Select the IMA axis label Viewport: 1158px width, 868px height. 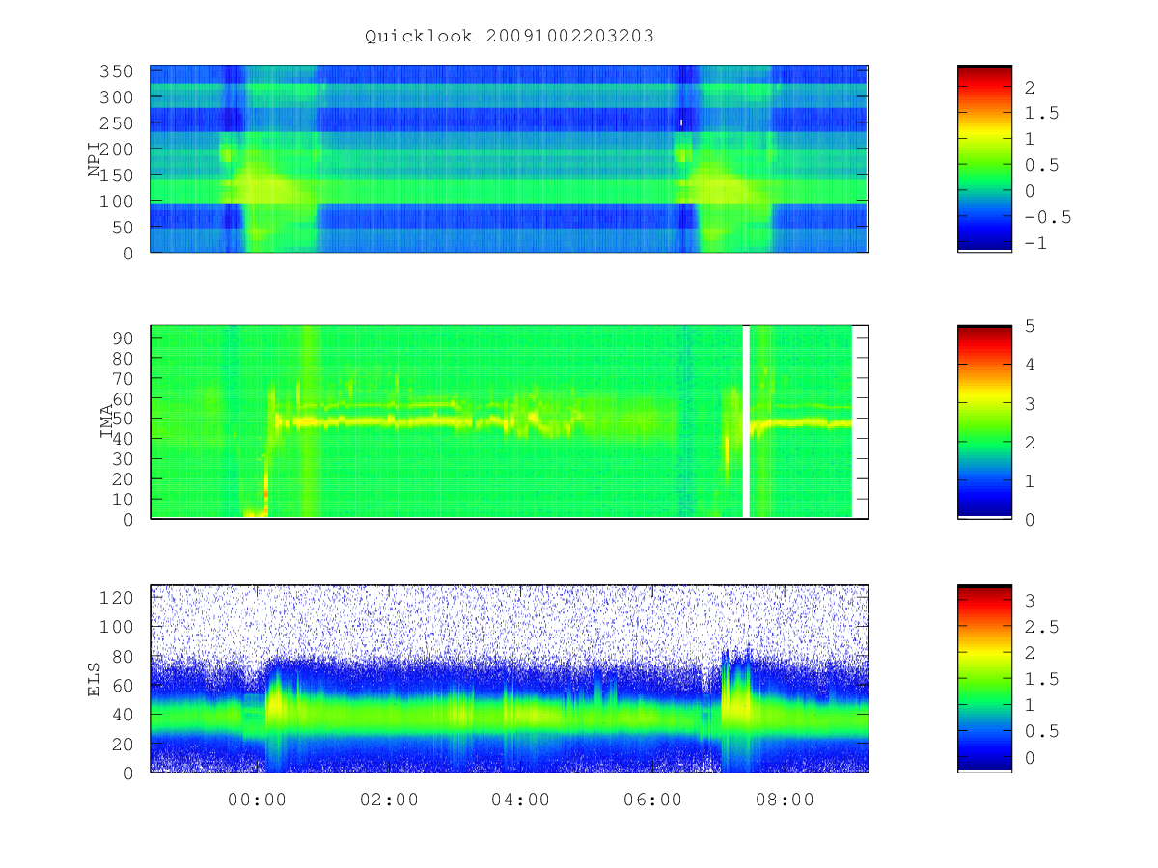point(107,422)
